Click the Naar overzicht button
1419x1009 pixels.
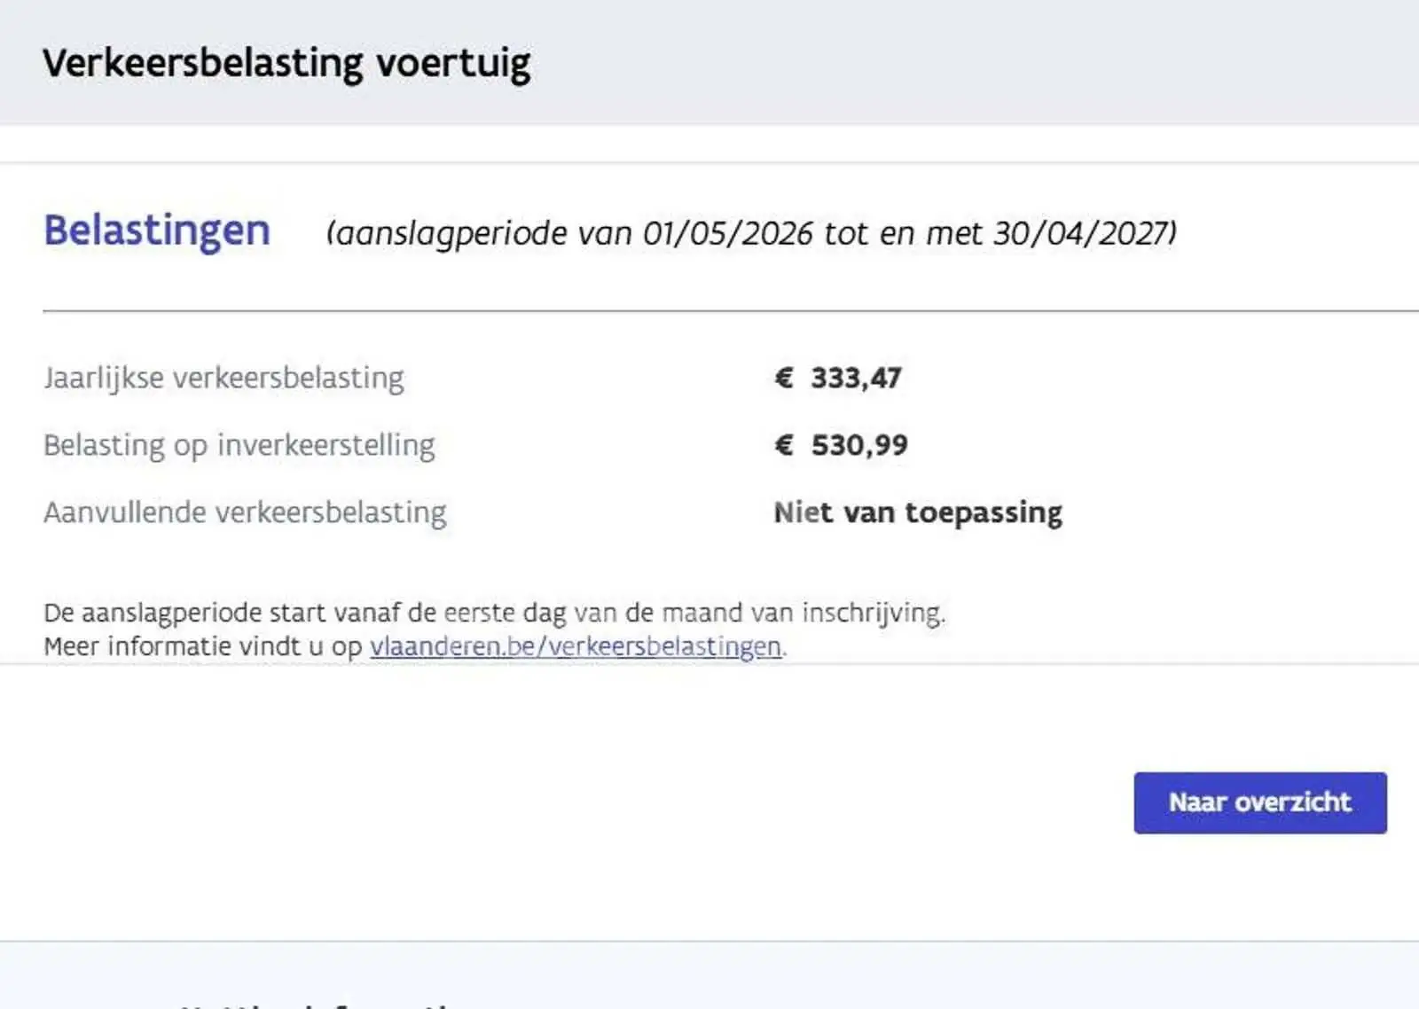coord(1259,802)
